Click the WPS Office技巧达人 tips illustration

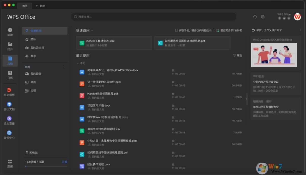coord(274,55)
